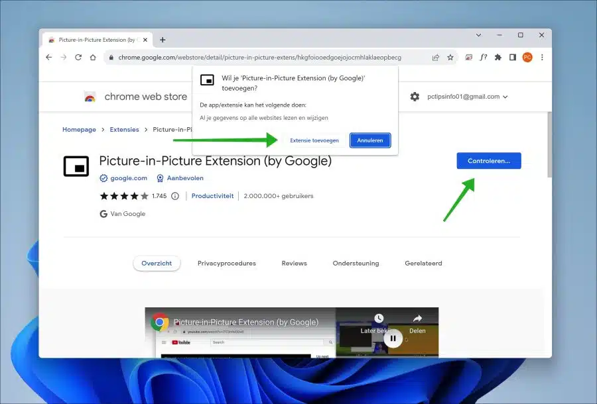The image size is (597, 404).
Task: Close the Picture-in-Picture Extension tab
Action: pyautogui.click(x=145, y=40)
